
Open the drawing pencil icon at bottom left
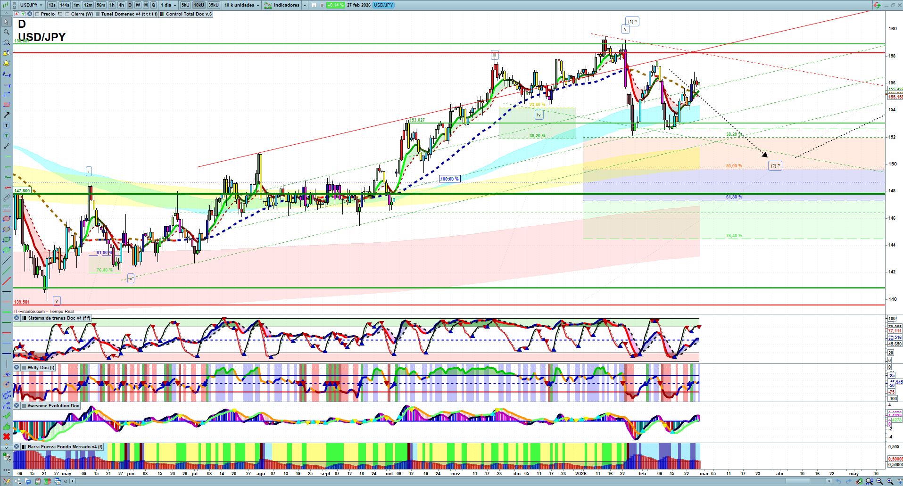[7, 481]
